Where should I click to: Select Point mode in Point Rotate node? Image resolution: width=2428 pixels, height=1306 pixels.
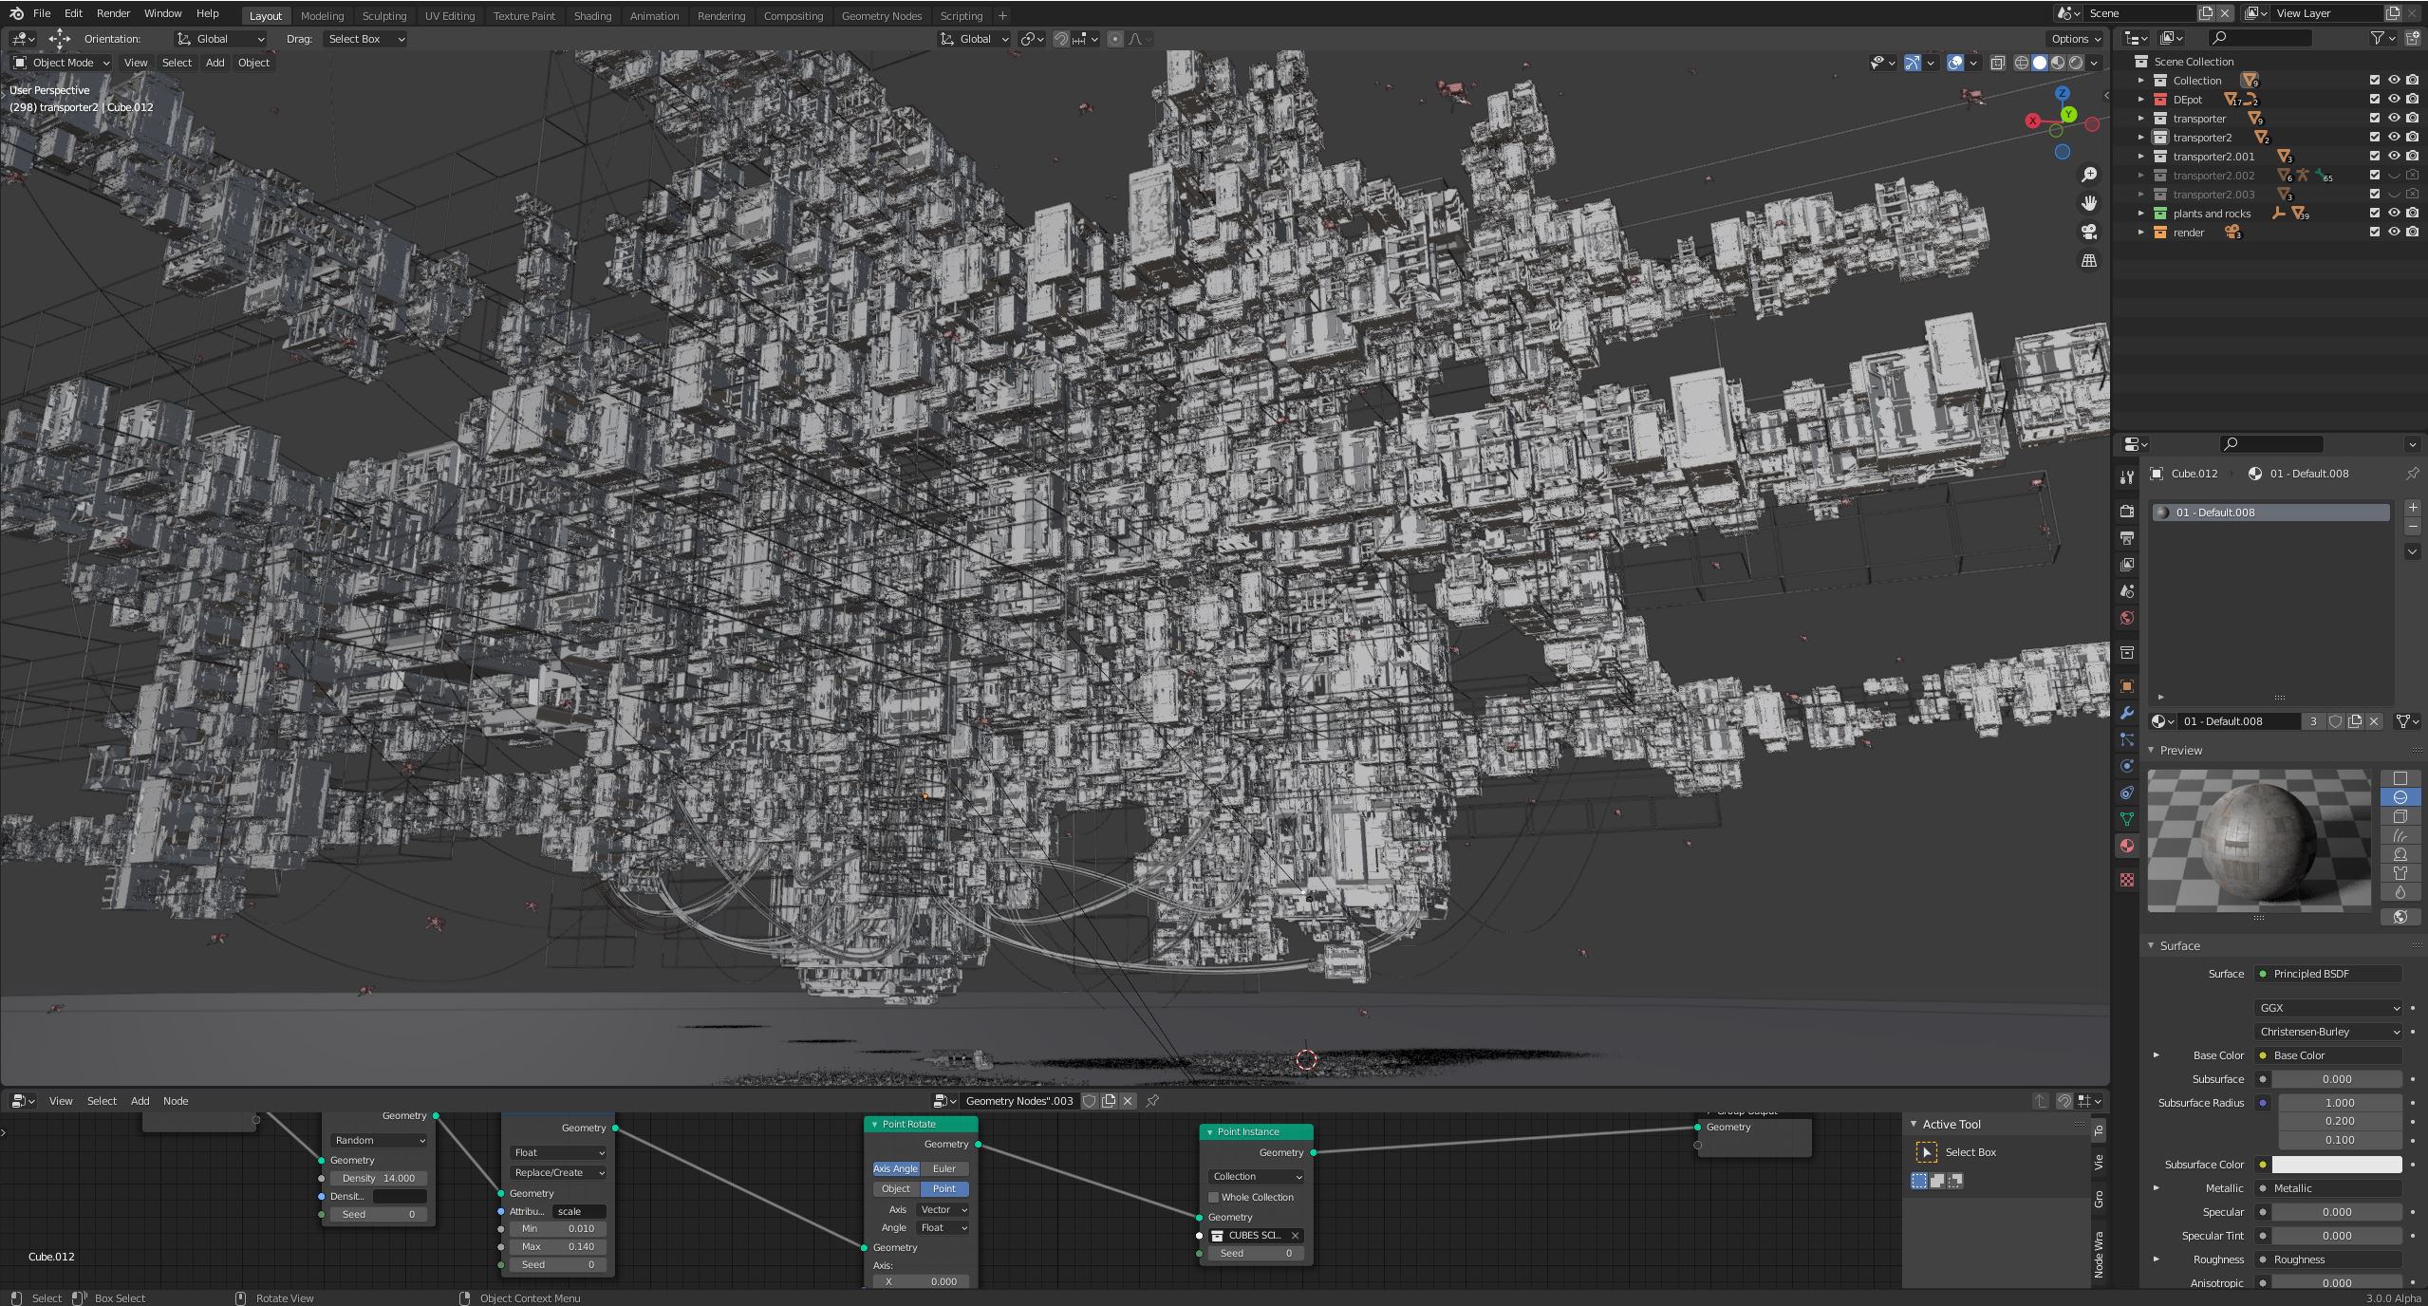point(944,1188)
